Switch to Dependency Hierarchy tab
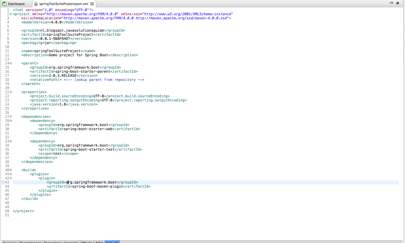 tap(61, 242)
